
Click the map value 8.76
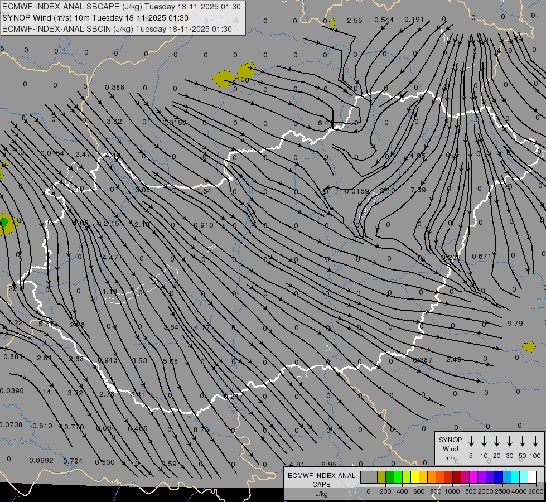tap(201, 429)
